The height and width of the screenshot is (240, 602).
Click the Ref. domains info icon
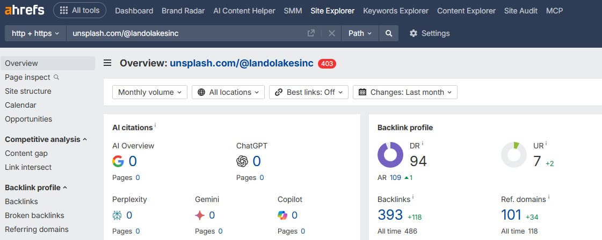click(x=549, y=197)
